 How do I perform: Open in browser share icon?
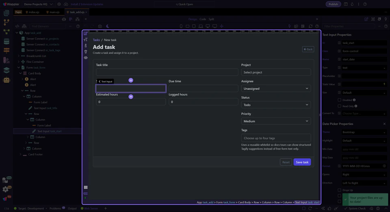point(296,26)
